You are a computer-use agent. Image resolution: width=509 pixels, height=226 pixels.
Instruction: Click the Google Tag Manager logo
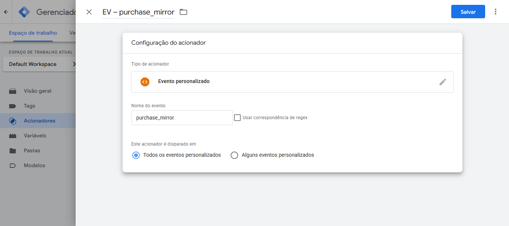click(x=24, y=12)
